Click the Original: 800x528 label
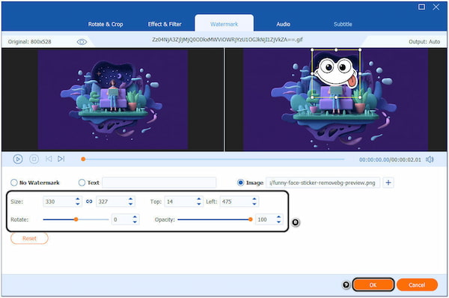This screenshot has height=298, width=449. tap(29, 42)
